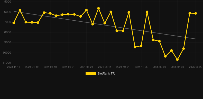Select the last data point above 2025-06-20
The height and width of the screenshot is (99, 203).
point(196,13)
